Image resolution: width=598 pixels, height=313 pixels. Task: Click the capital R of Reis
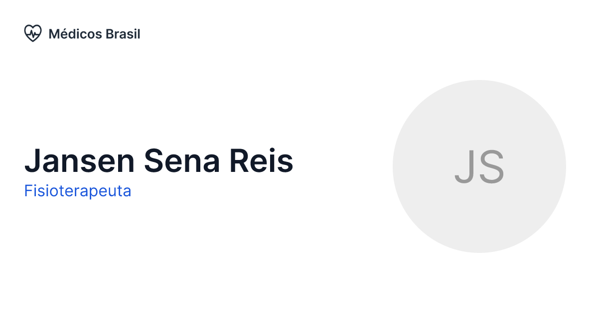239,161
